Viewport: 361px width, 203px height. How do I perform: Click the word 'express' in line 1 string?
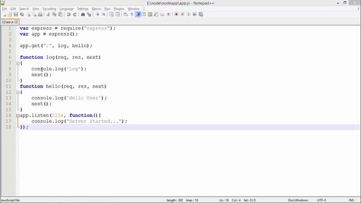tap(96, 28)
